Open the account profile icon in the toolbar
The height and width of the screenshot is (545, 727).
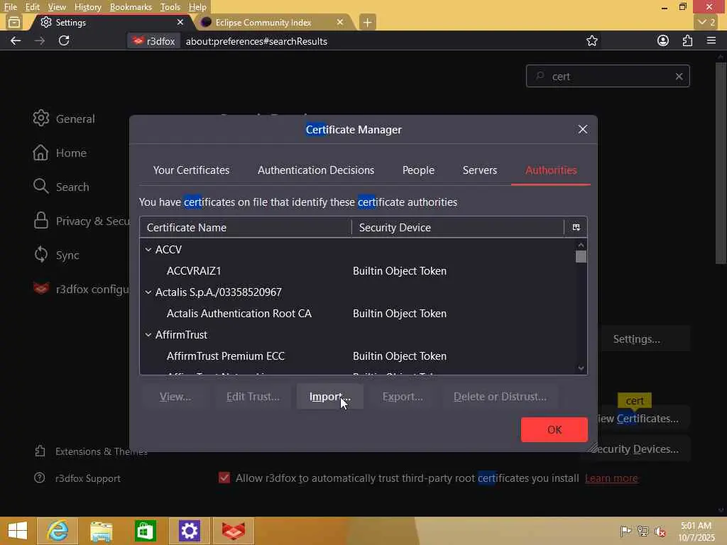[663, 40]
